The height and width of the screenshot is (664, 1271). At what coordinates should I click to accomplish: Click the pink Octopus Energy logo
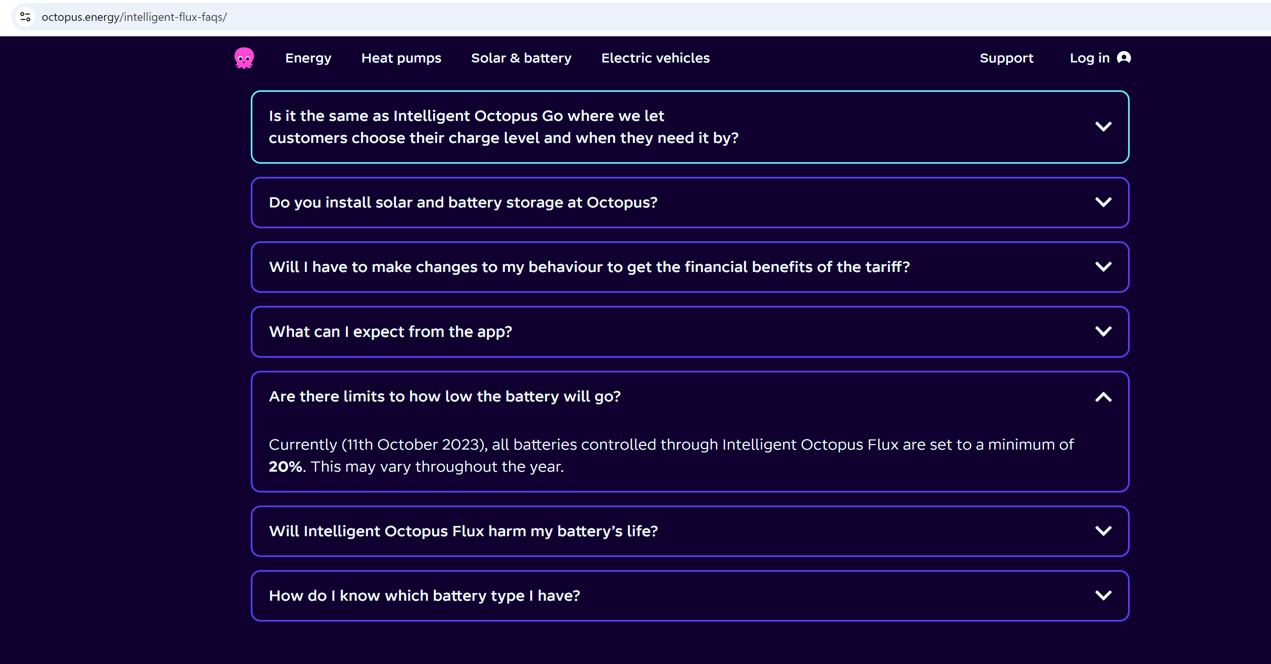tap(244, 58)
